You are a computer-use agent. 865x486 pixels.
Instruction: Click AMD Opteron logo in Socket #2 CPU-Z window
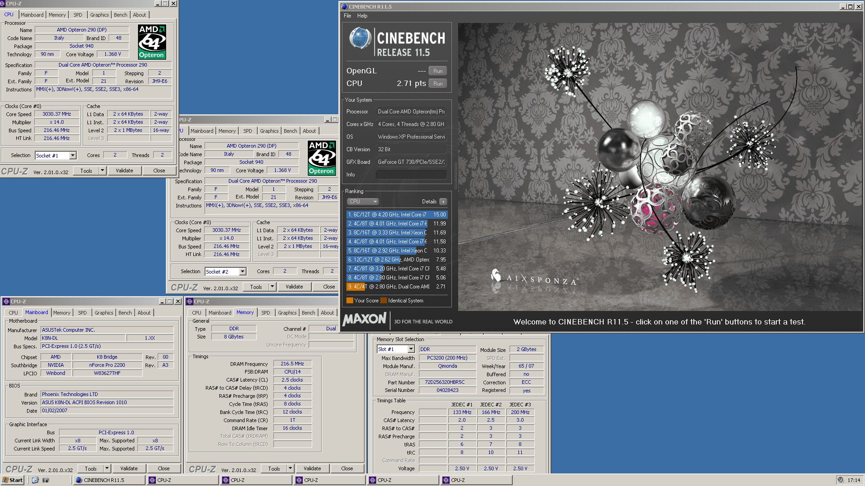(322, 158)
